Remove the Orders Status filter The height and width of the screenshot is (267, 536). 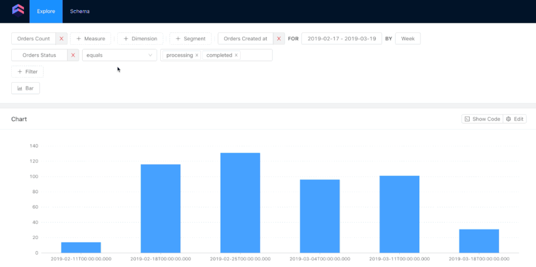tap(73, 55)
